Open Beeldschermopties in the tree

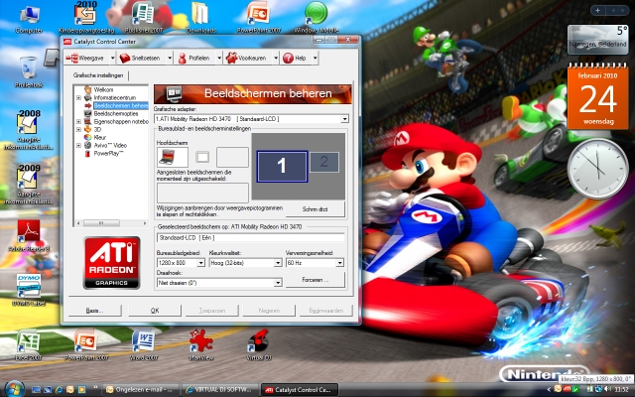(115, 113)
